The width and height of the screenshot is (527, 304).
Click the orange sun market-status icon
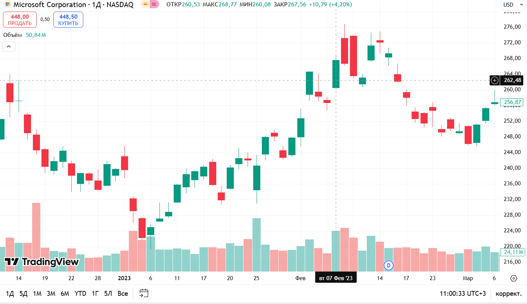[x=145, y=4]
